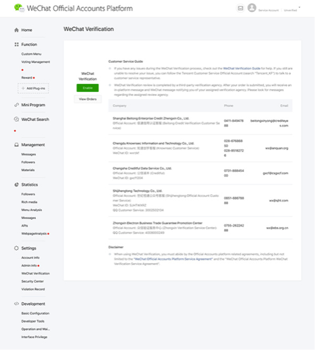Click the View Orders button

tap(88, 99)
